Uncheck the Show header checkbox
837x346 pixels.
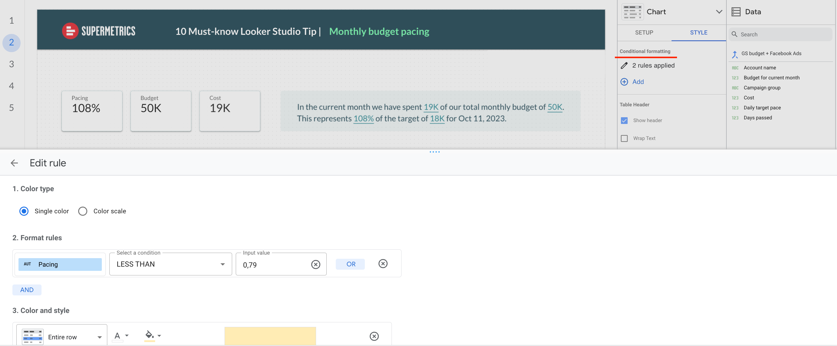pos(624,121)
